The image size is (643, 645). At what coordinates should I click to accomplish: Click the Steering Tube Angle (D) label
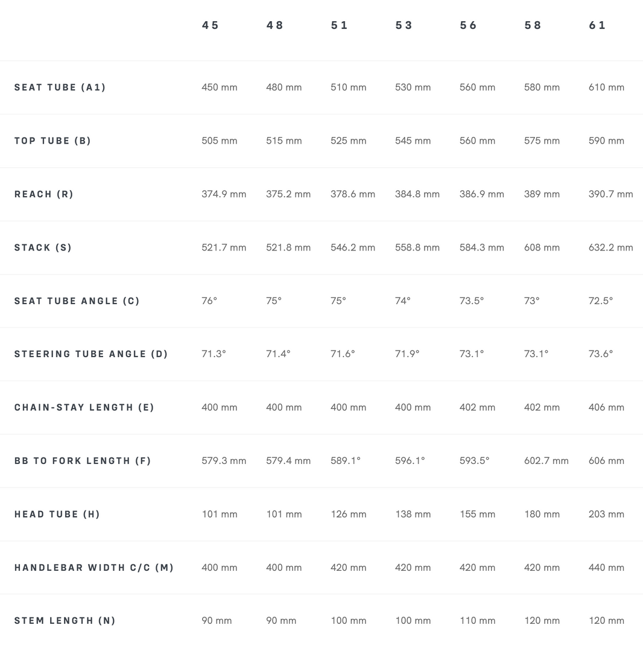coord(91,354)
